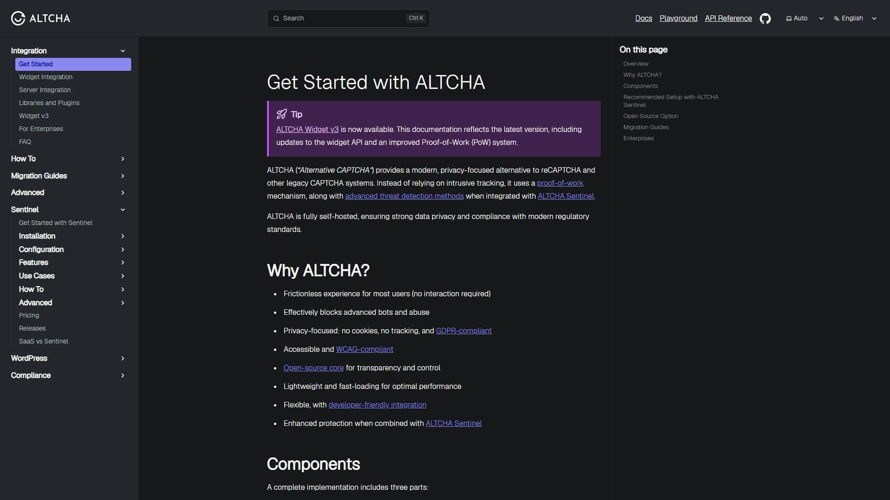
Task: Follow ALTCHA Widget v3 link in Tip
Action: pos(307,130)
